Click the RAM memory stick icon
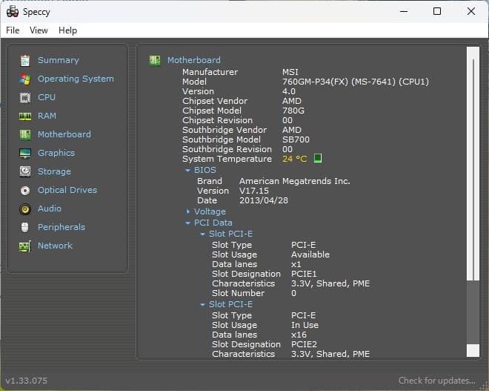This screenshot has width=489, height=391. 25,116
